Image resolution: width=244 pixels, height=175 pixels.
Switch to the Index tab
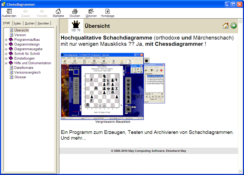coord(17,23)
